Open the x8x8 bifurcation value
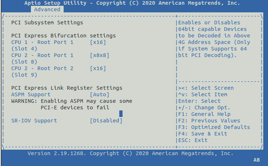Screen dimensions: 268x166 [99, 55]
